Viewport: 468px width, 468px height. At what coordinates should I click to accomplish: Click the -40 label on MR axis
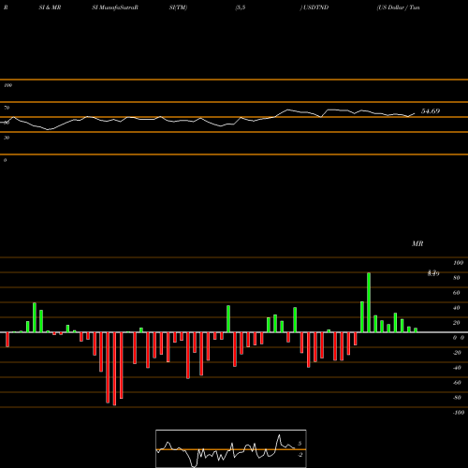tap(457, 368)
